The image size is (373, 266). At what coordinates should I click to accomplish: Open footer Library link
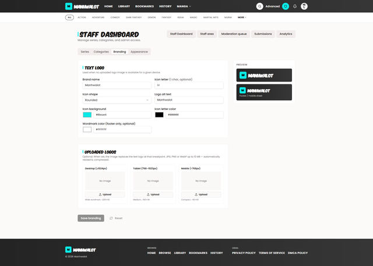(x=180, y=253)
